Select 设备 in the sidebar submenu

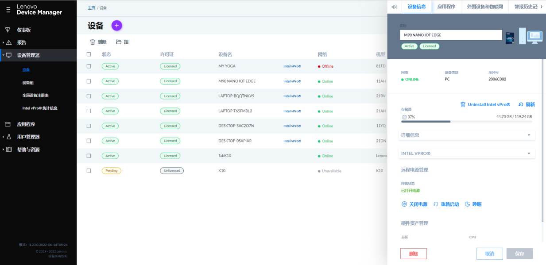point(26,70)
